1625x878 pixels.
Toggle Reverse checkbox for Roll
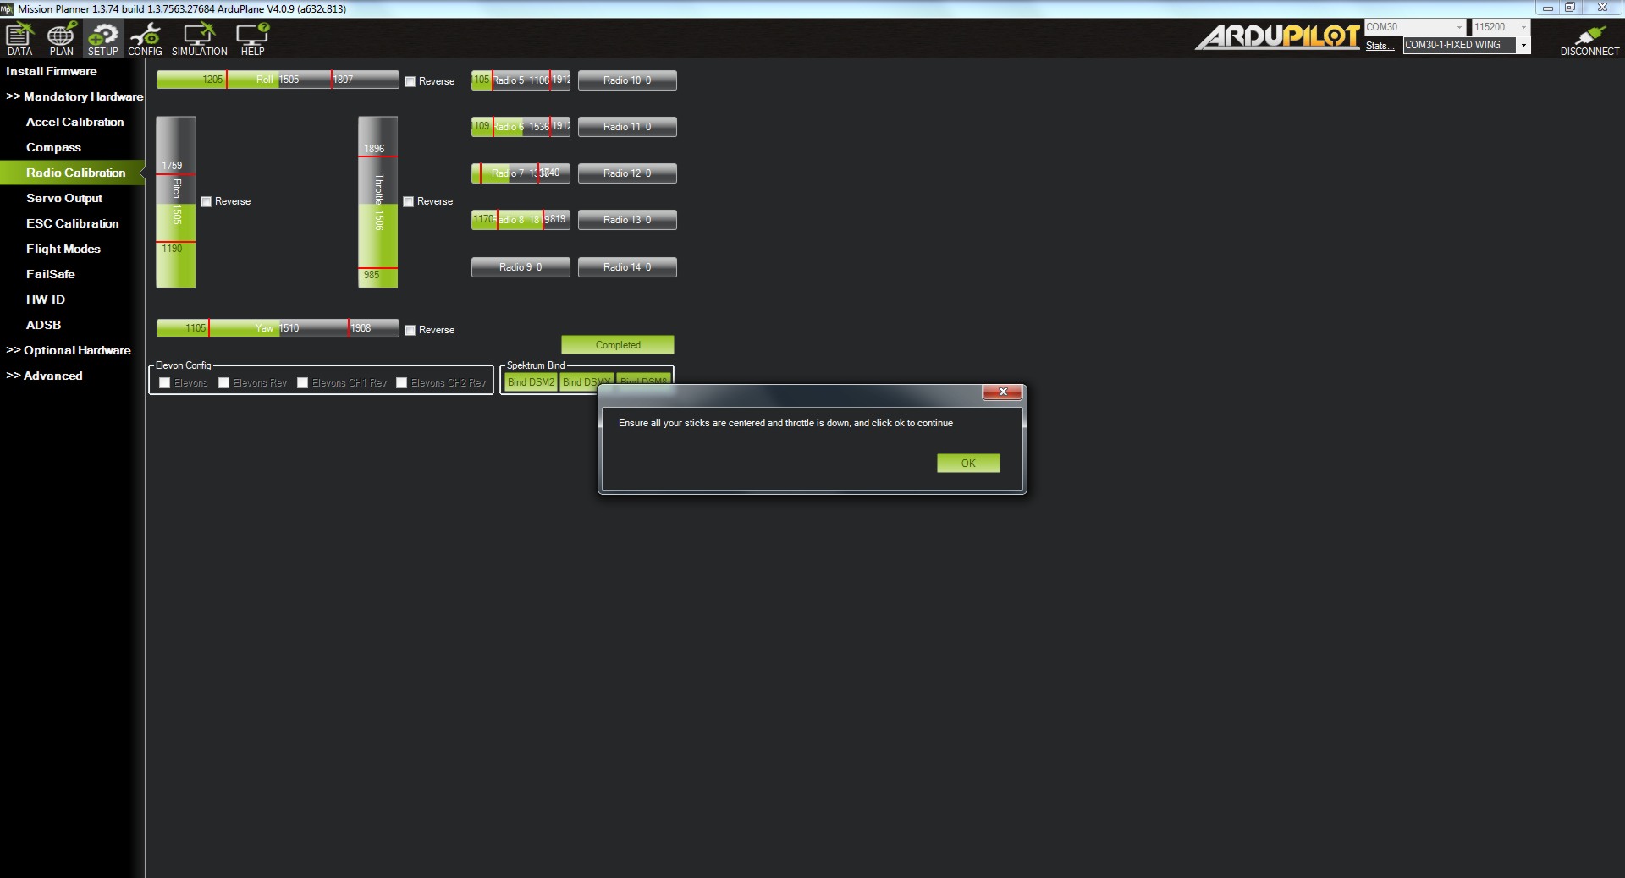click(x=410, y=82)
